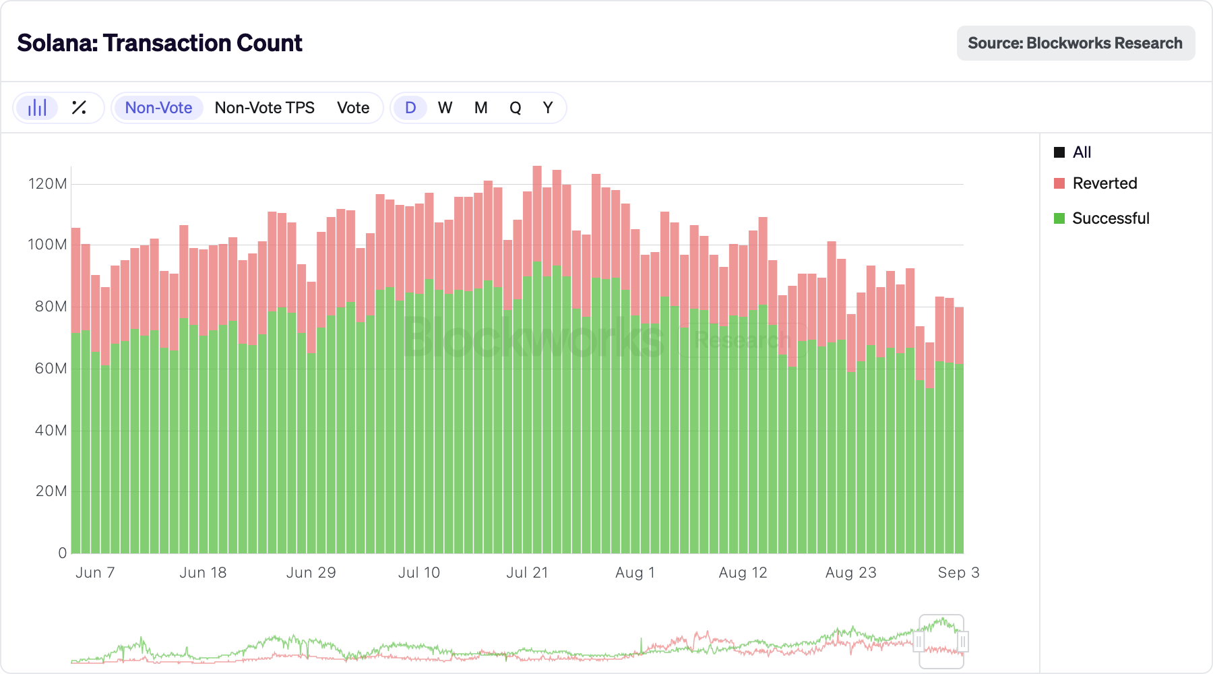Screen dimensions: 1213x674
Task: Switch to monthly view using M
Action: point(480,107)
